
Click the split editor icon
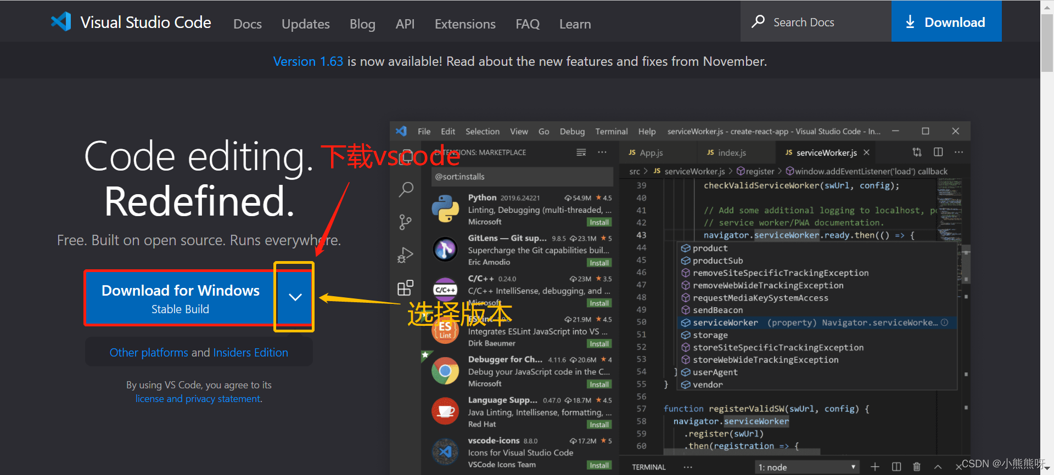[x=938, y=152]
